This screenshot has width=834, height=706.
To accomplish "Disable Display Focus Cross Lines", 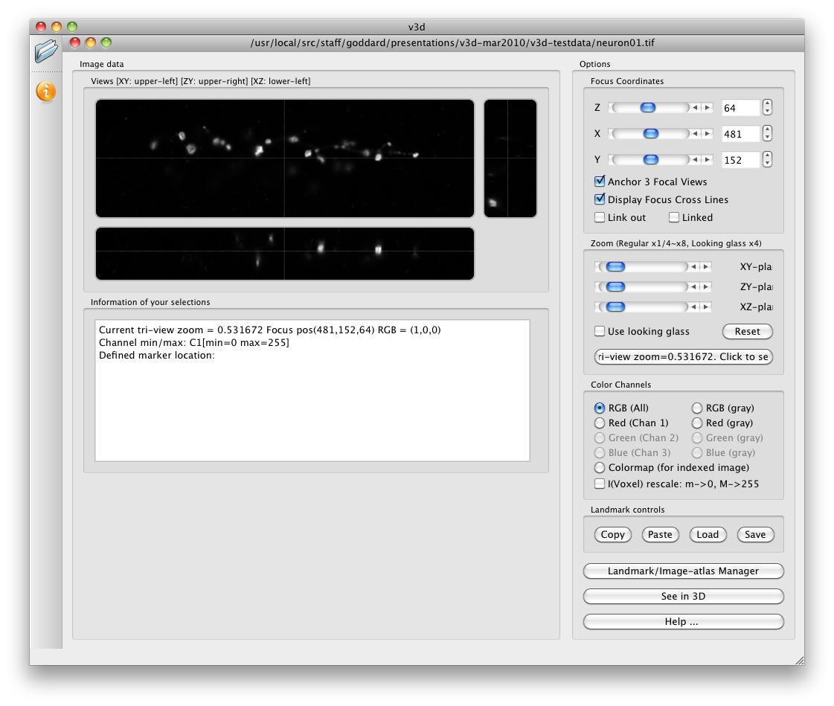I will pyautogui.click(x=600, y=199).
